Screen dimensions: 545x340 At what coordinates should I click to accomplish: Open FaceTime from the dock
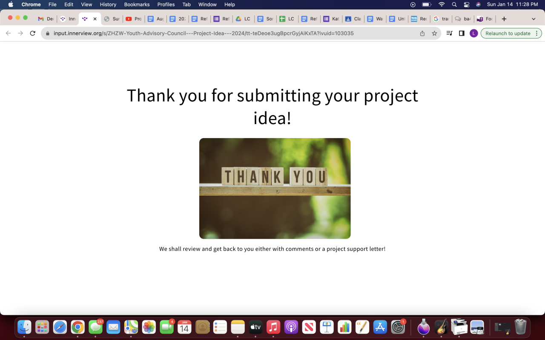click(166, 327)
